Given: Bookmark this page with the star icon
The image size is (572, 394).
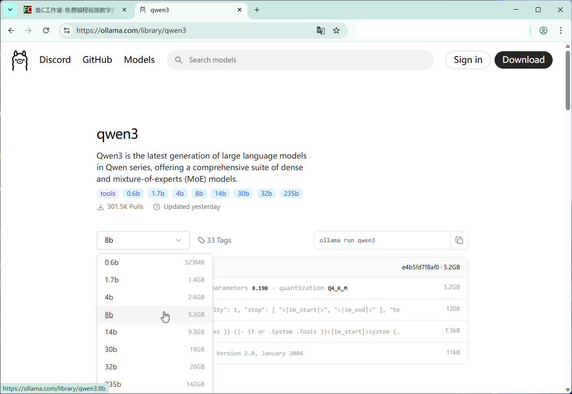Looking at the screenshot, I should tap(336, 30).
